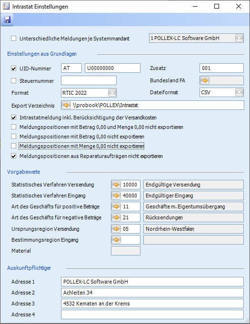This screenshot has height=324, width=250.
Task: Click the empty Adresse 4 field
Action: (152, 314)
